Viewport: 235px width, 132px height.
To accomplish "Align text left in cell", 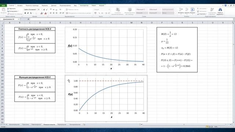I will (x=51, y=13).
